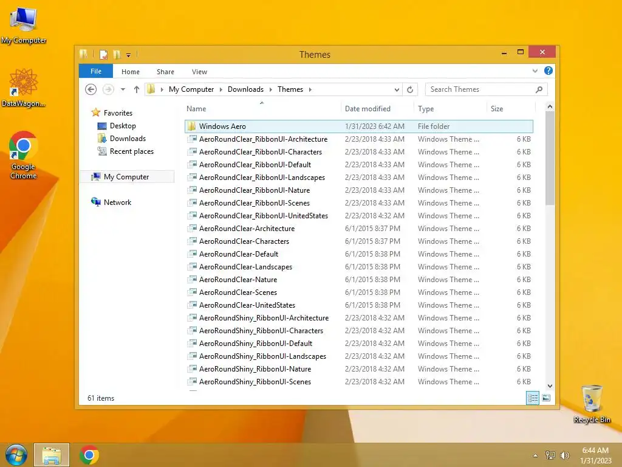Expand the Themes breadcrumb arrow

coord(310,90)
